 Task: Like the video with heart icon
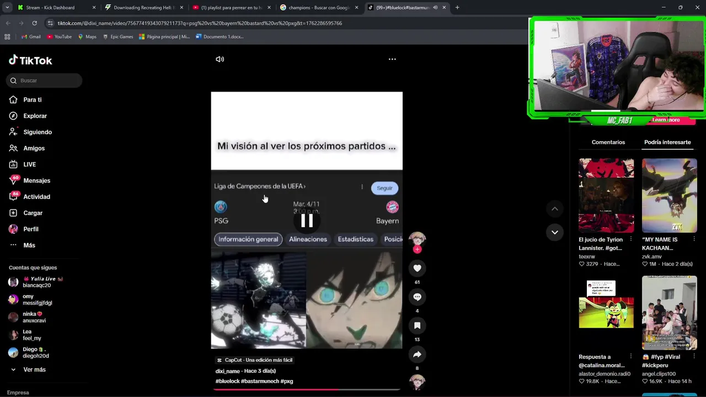pos(417,268)
